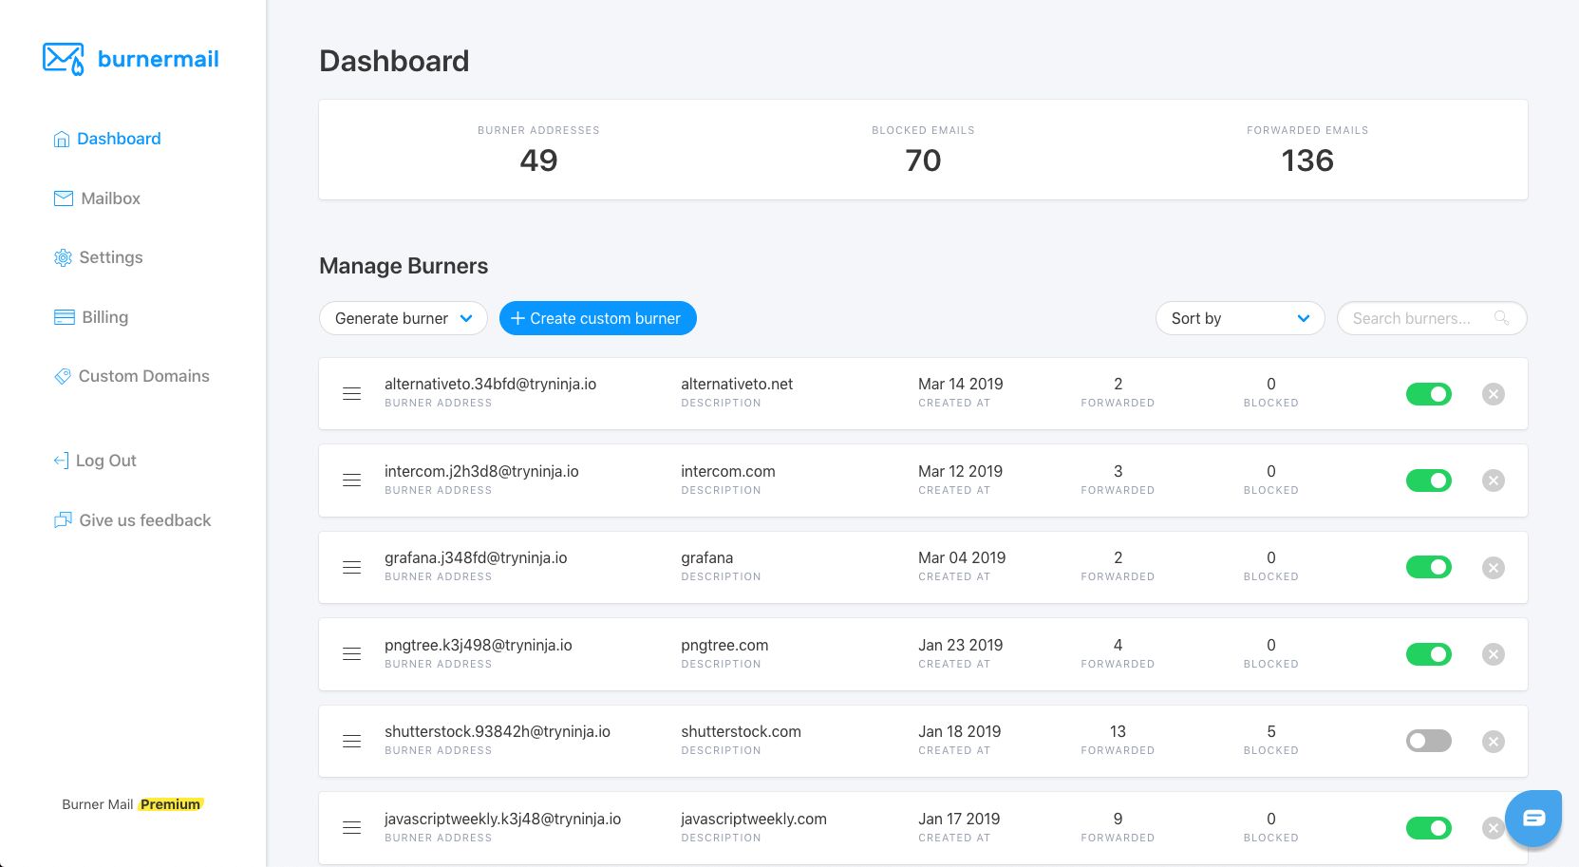Click the javascriptweekly.com description
This screenshot has height=867, width=1579.
click(x=754, y=819)
